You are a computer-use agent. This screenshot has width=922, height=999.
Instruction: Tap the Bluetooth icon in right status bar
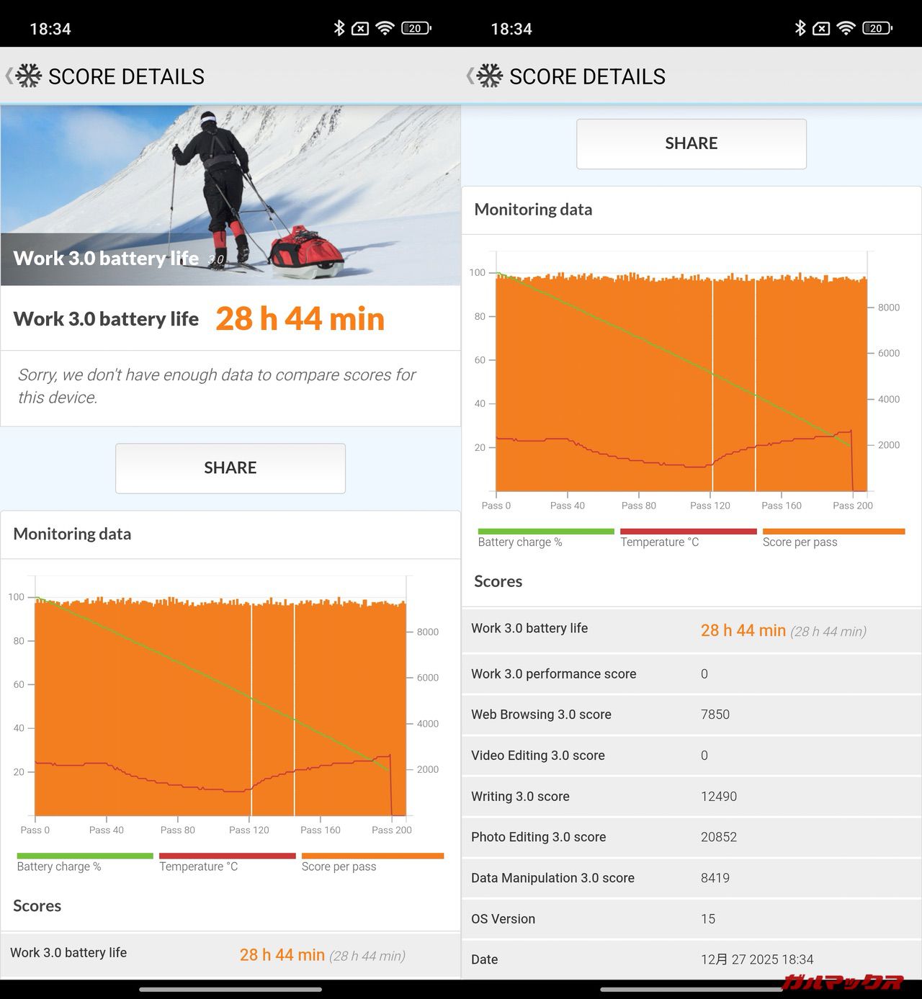(800, 28)
